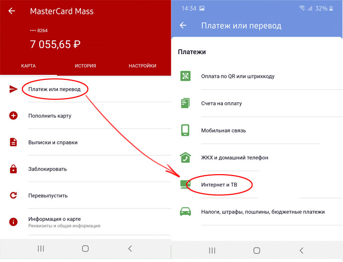343x262 pixels.
Task: Tap the document icon for Выписки и справки
Action: pos(13,142)
